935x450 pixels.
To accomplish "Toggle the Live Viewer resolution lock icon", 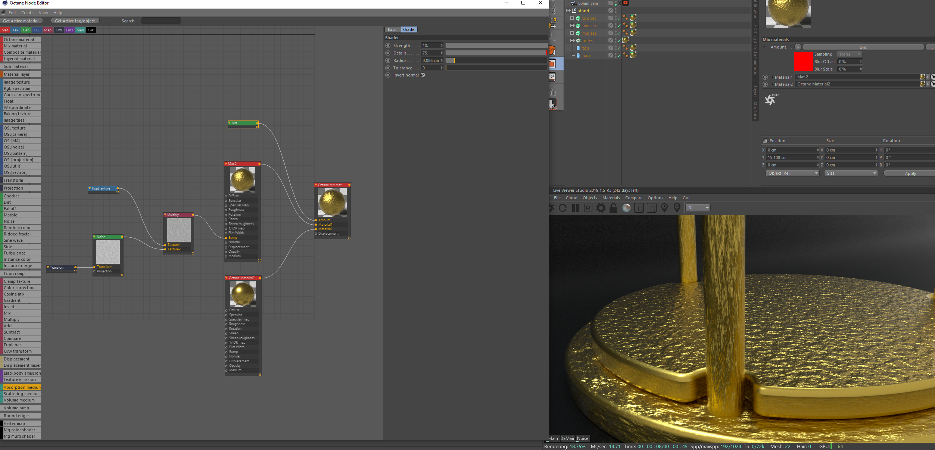I will tap(613, 208).
